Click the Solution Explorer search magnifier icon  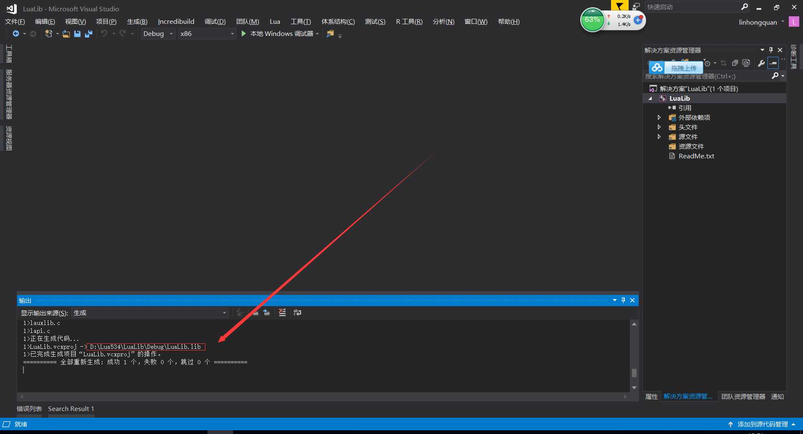click(x=775, y=76)
